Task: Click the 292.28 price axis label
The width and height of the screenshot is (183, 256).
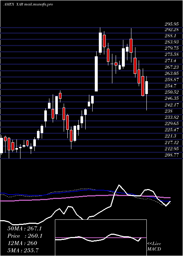Action: 171,29
